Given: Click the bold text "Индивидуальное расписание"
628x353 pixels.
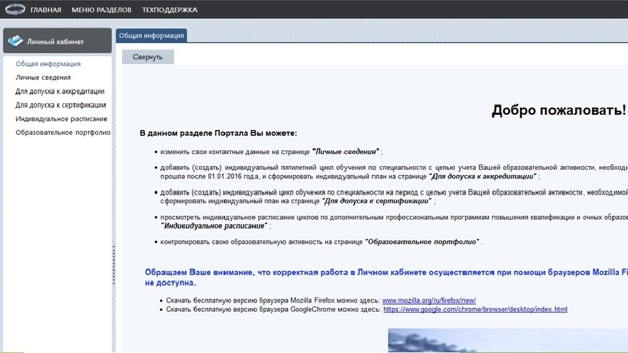Looking at the screenshot, I should click(x=214, y=226).
